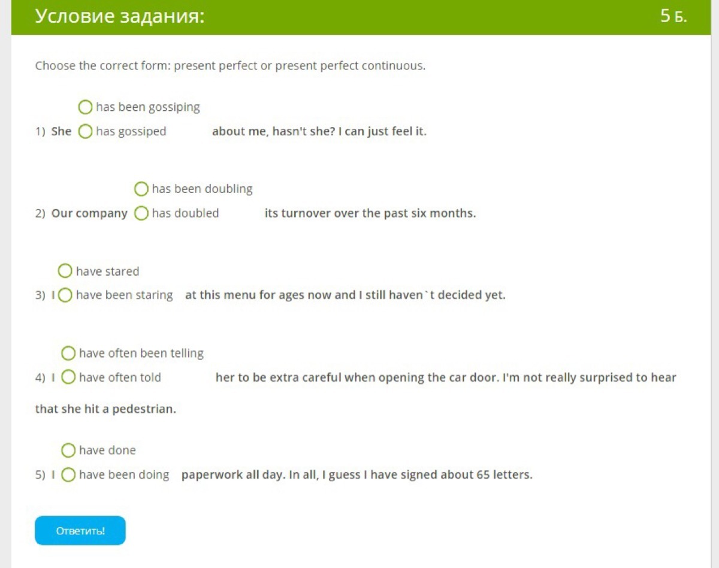
Task: Choose the 'have stared' radio option
Action: [65, 271]
